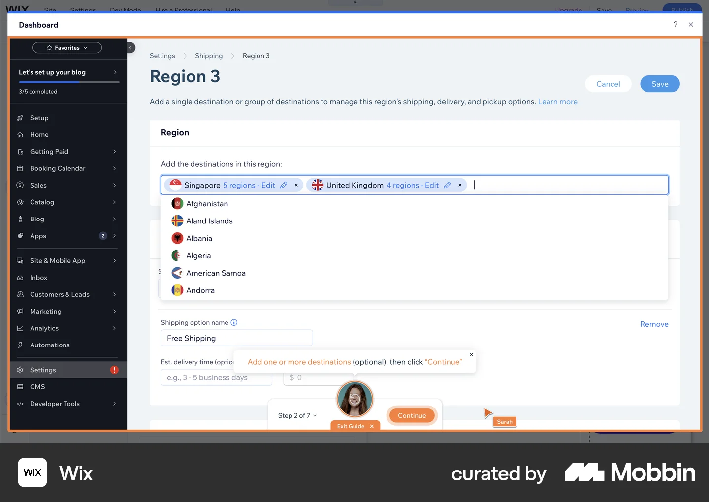Expand the Catalog submenu
709x502 pixels.
[x=115, y=202]
